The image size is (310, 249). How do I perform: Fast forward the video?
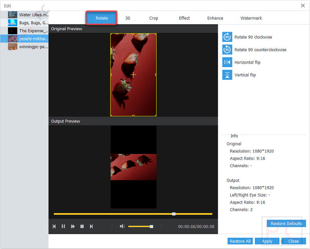[x=73, y=226]
